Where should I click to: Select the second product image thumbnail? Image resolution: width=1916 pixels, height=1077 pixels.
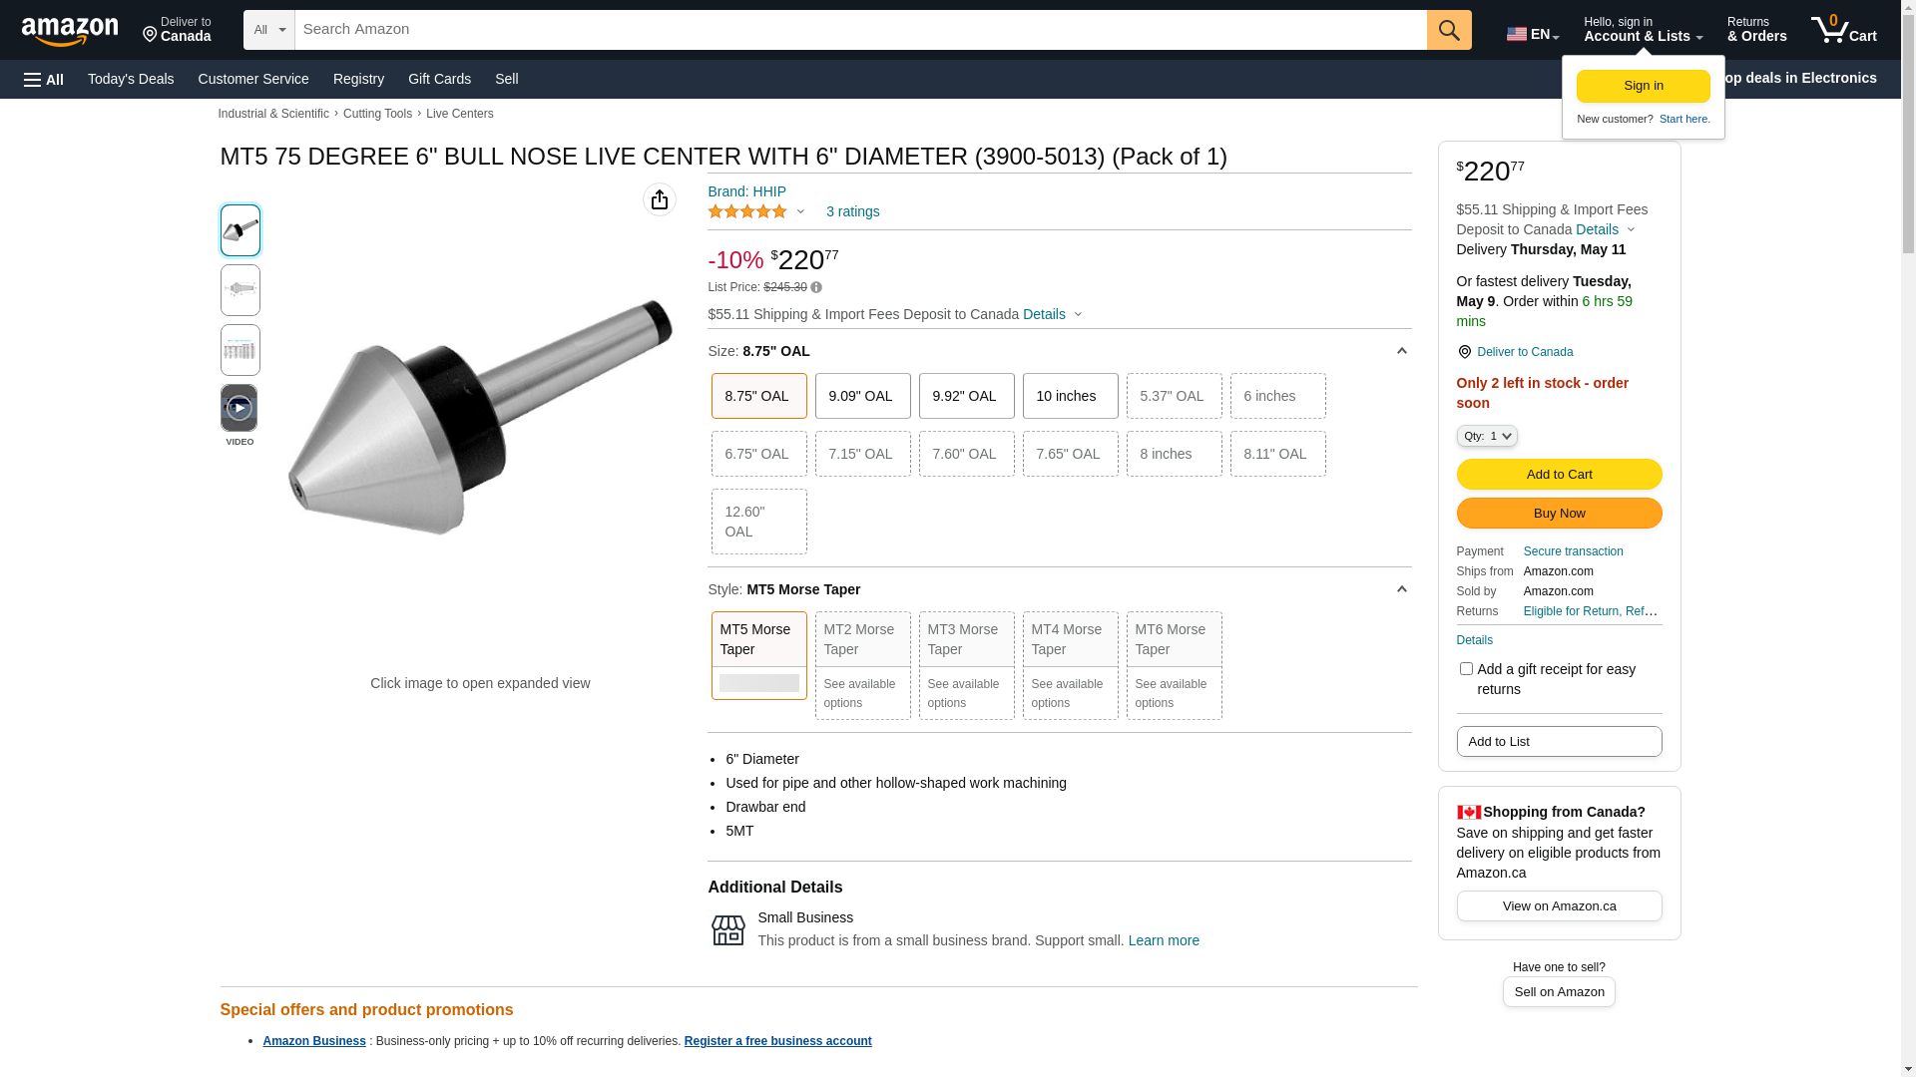pyautogui.click(x=239, y=290)
